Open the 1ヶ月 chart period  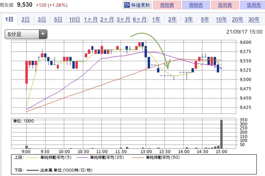click(x=91, y=19)
